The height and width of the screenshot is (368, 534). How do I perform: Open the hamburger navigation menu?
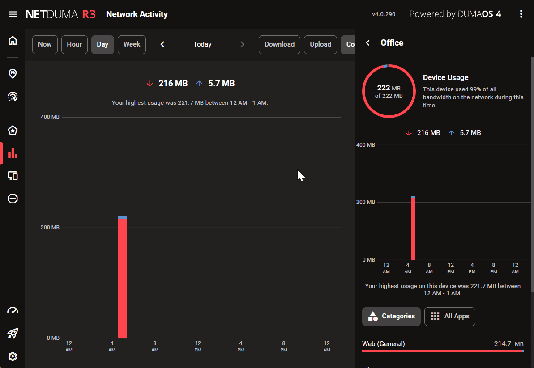pyautogui.click(x=13, y=14)
